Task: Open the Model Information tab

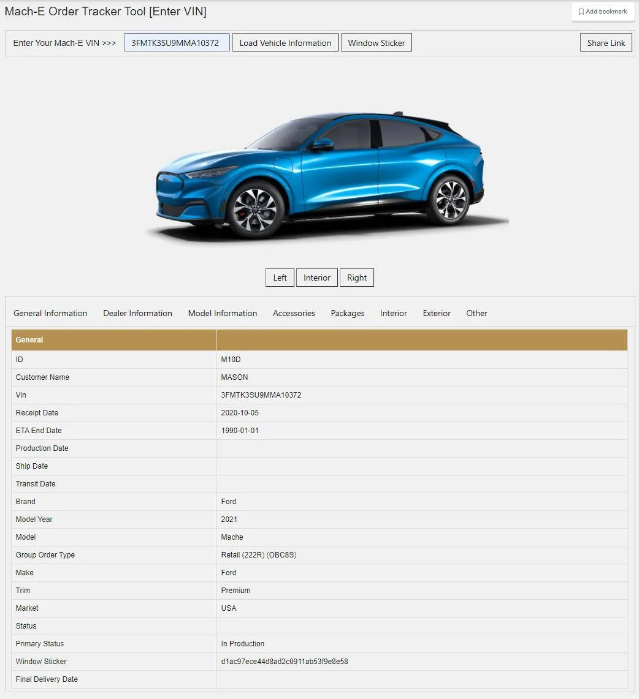Action: (x=222, y=314)
